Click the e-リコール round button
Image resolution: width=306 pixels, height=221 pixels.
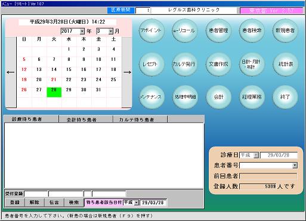(x=185, y=30)
